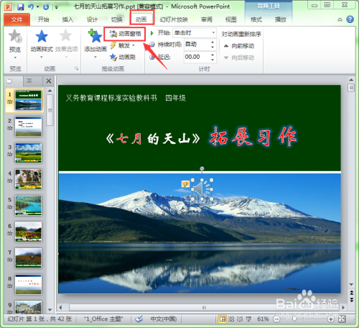Expand the 预览 Preview dropdown arrow
This screenshot has height=328, width=359.
[15, 58]
